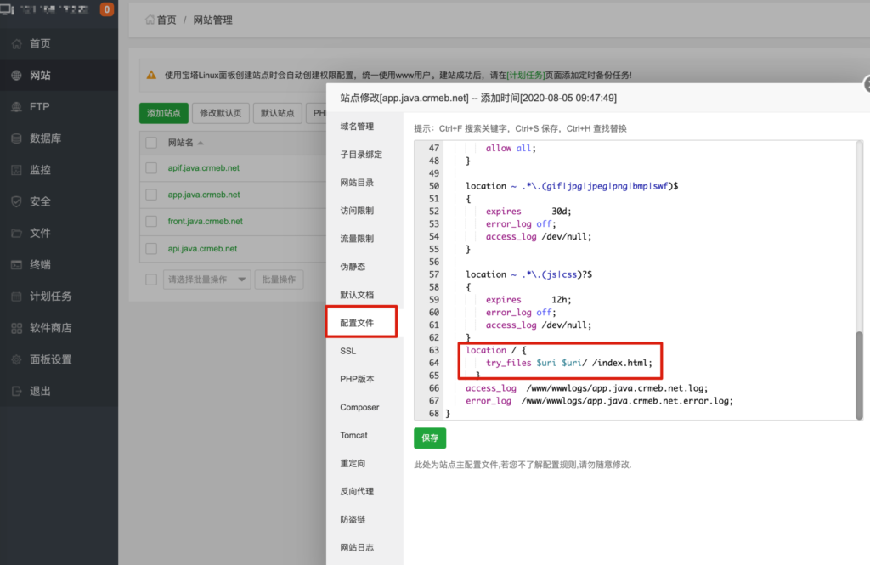Click the FTP icon in sidebar
The image size is (870, 565).
pyautogui.click(x=17, y=107)
